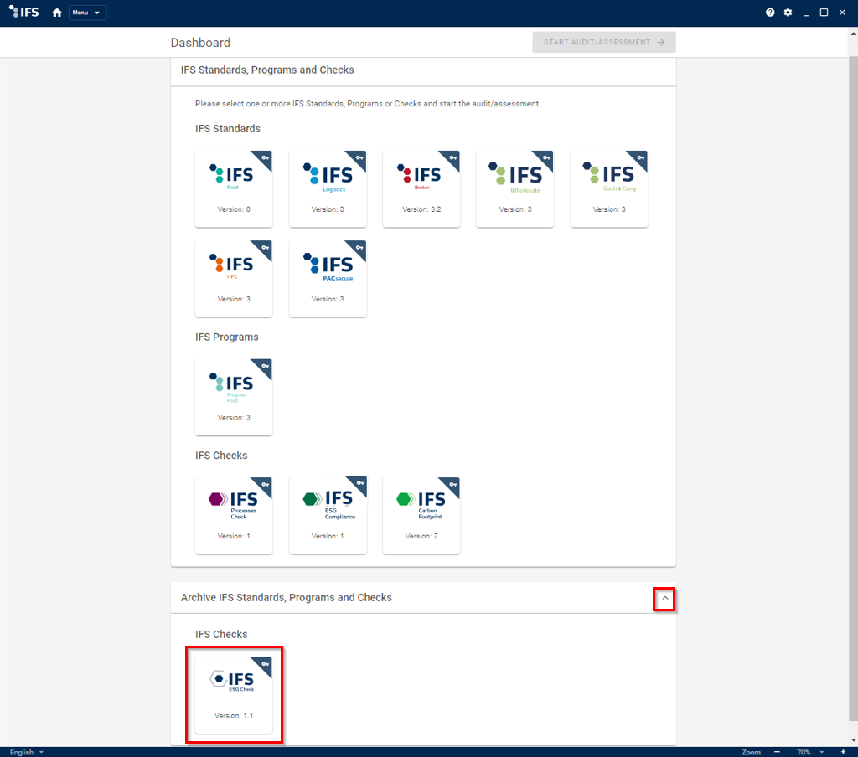Select the IFS ESG Compliance card
Screen dimensions: 858x757
coord(328,515)
